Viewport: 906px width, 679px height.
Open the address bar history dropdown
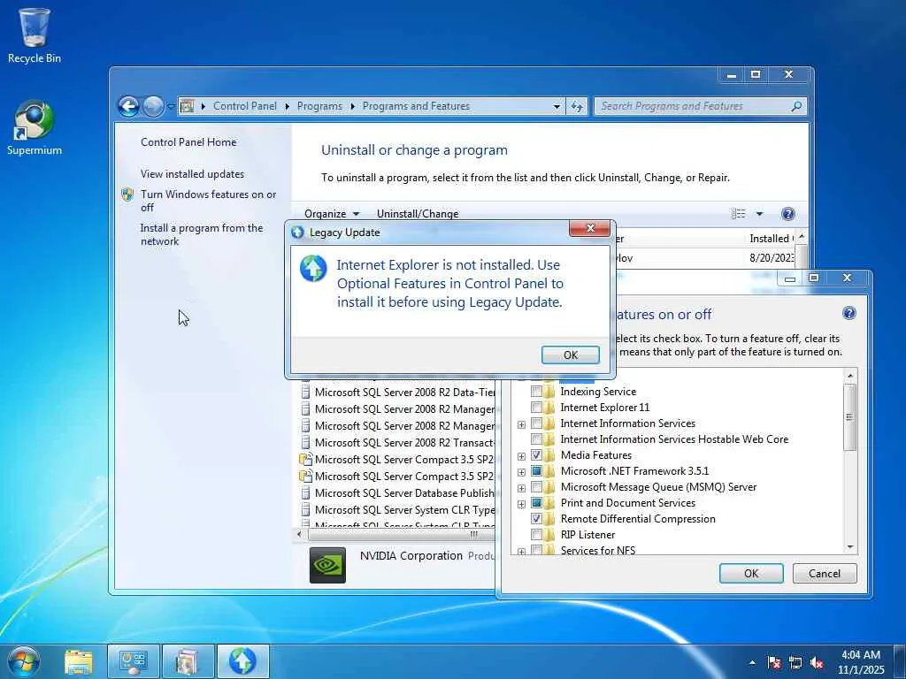pos(557,106)
